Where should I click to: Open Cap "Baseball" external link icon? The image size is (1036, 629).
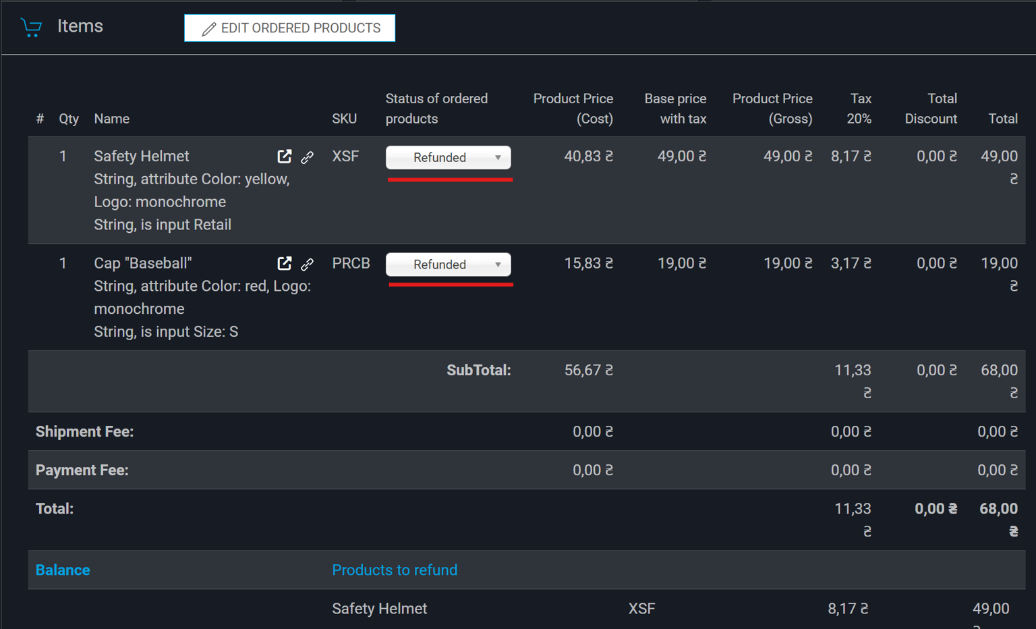pyautogui.click(x=285, y=263)
